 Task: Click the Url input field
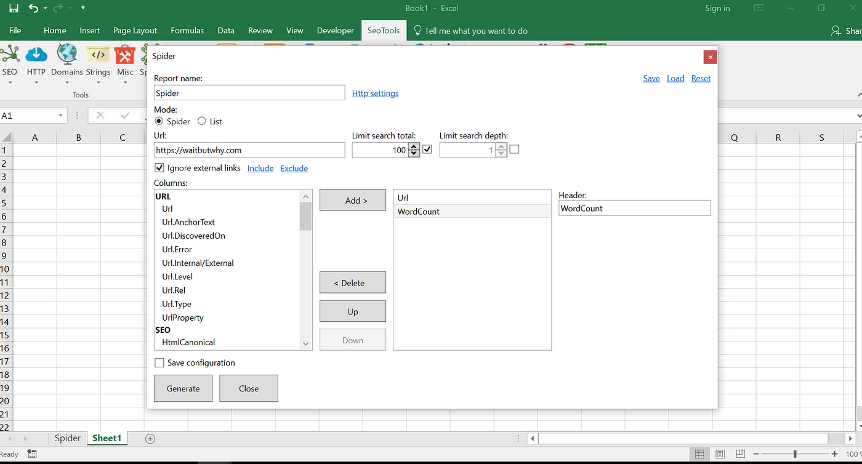[249, 150]
